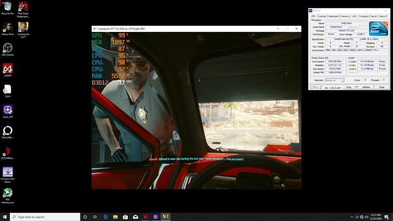Screen dimensions: 393x221
Task: Open the Recycle Bin desktop icon
Action: tap(7, 8)
